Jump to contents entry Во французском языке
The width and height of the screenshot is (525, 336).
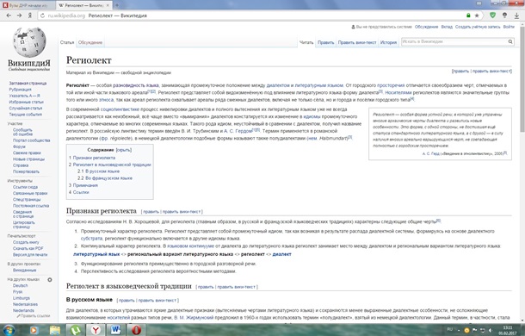tap(108, 178)
